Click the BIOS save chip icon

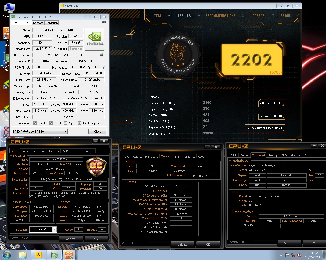point(102,55)
